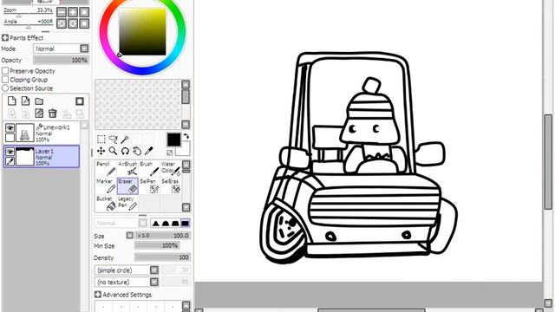
Task: Collapse the Paints Effect section
Action: pyautogui.click(x=5, y=38)
